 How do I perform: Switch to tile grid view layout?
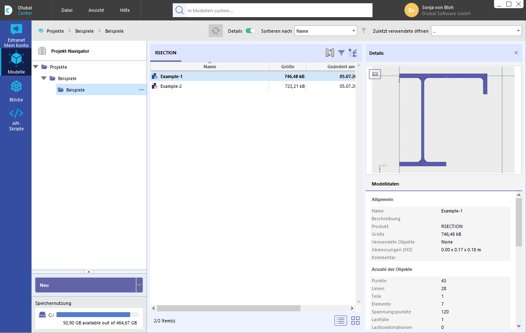(x=355, y=321)
